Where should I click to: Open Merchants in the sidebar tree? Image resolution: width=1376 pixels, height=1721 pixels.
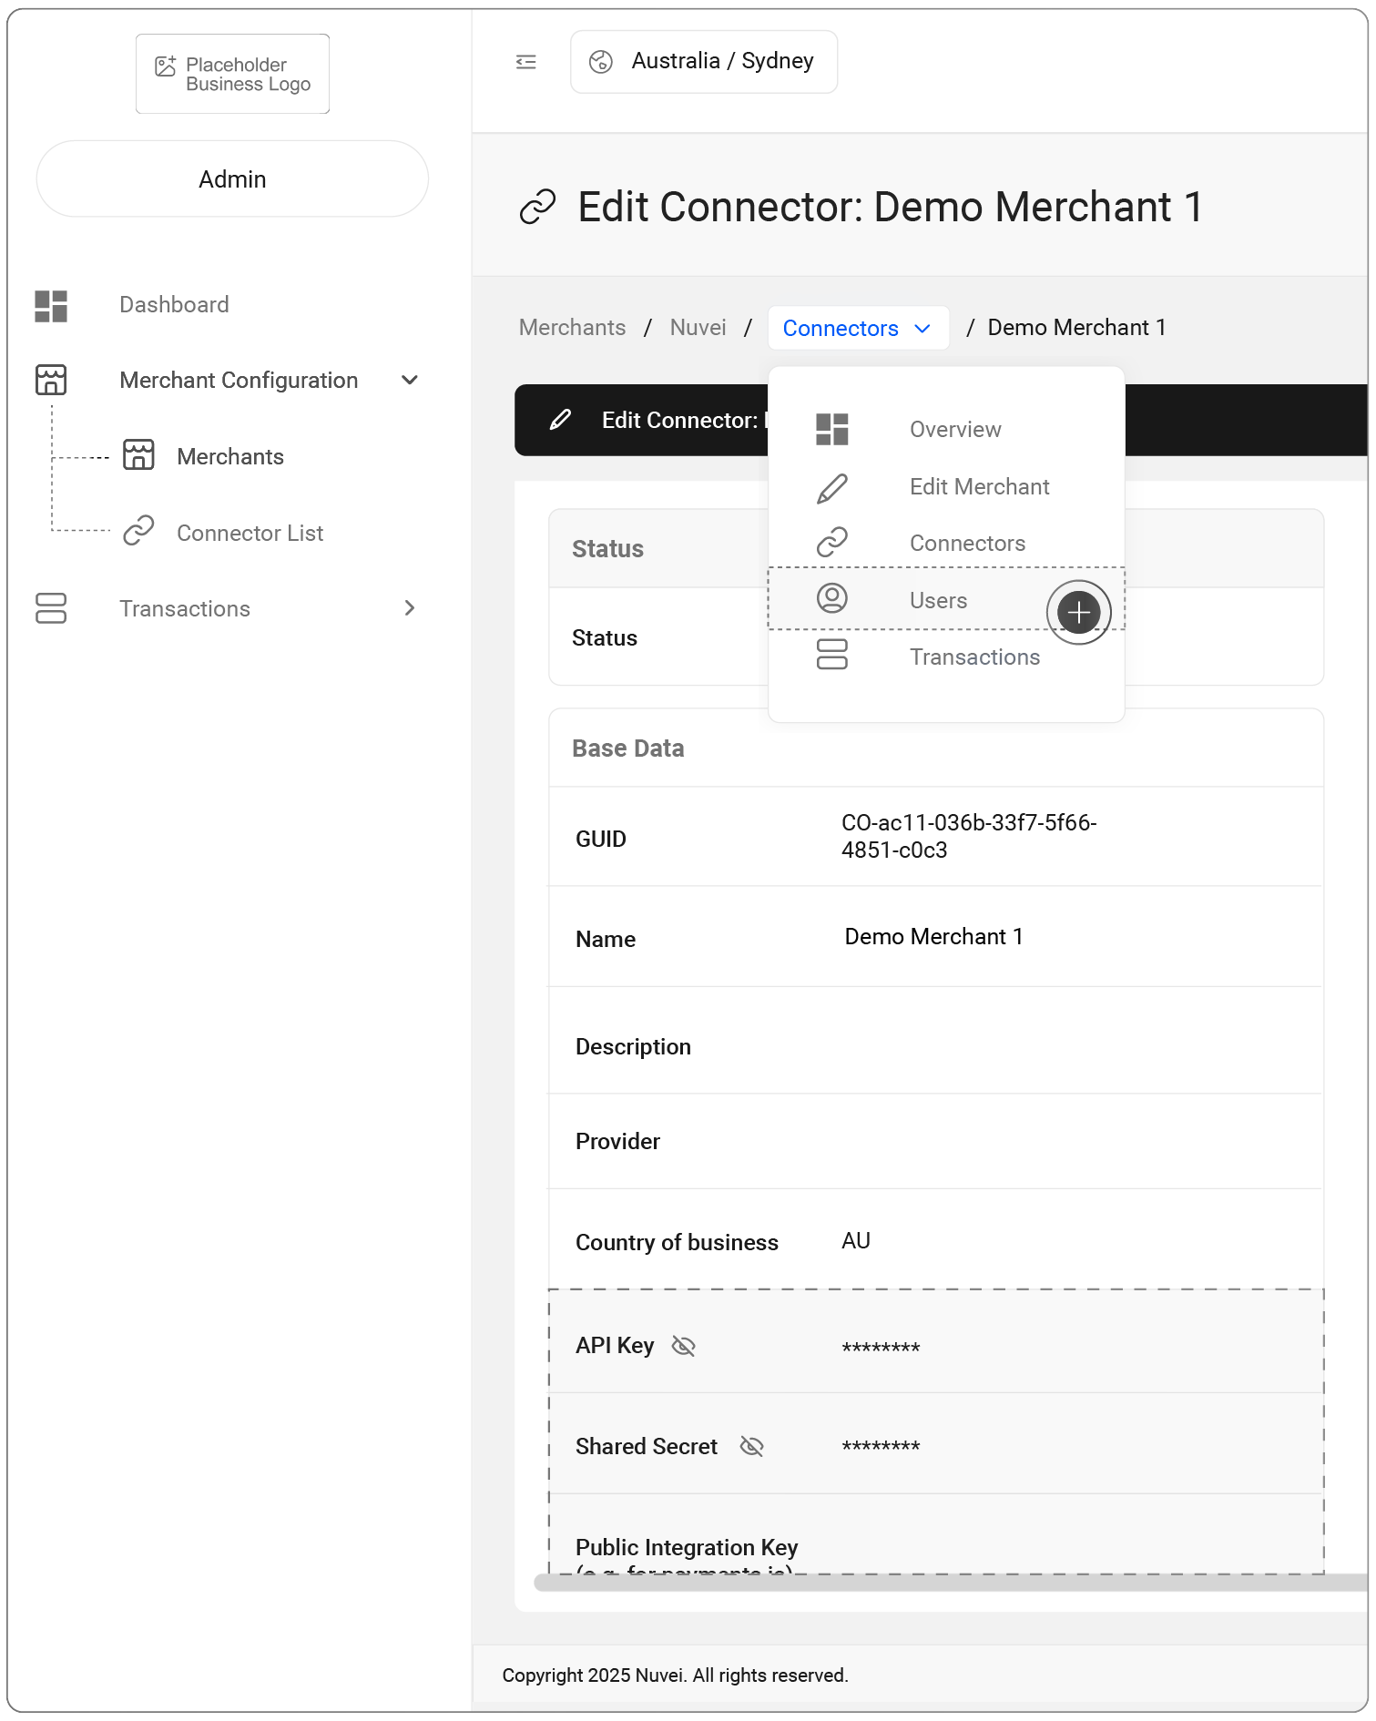coord(230,457)
